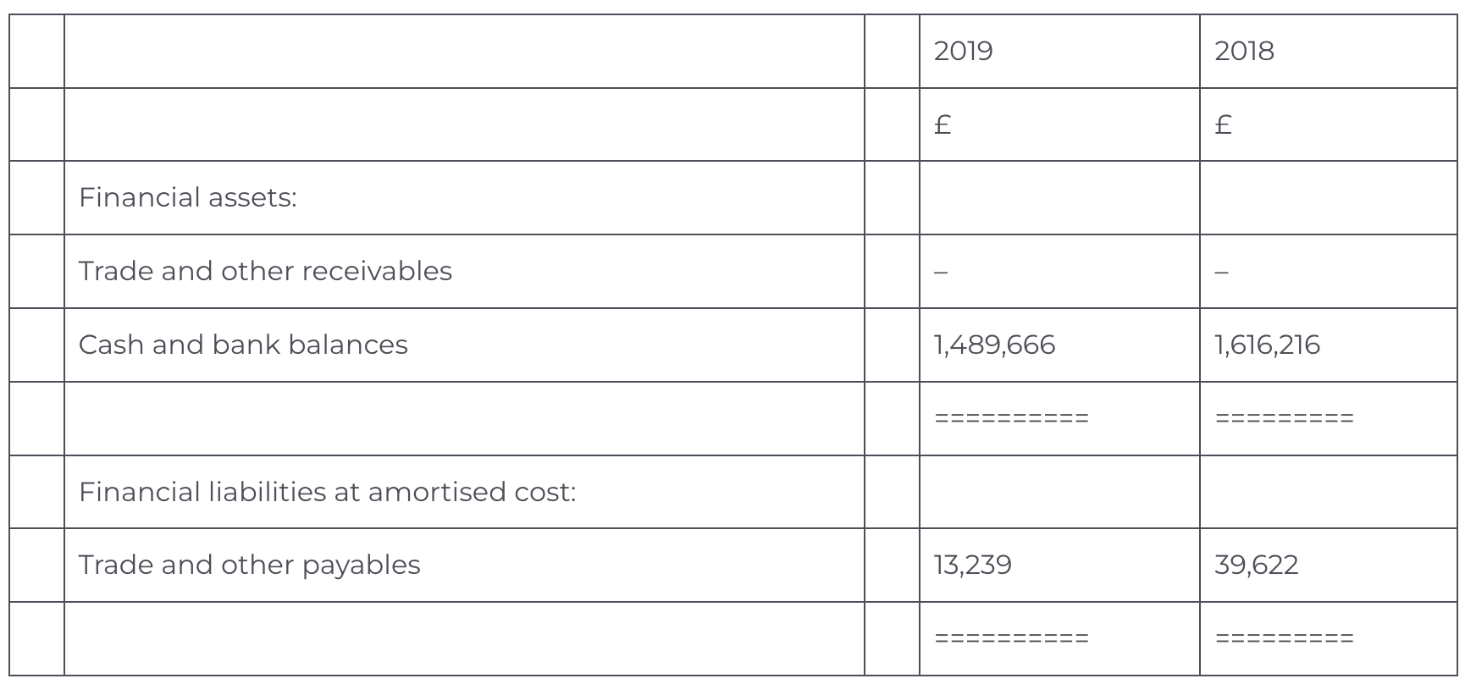Click the 'Financial assets:' row label
The height and width of the screenshot is (684, 1465).
pos(187,198)
